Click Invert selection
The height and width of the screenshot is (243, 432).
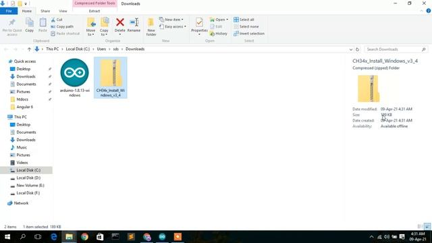(x=249, y=33)
